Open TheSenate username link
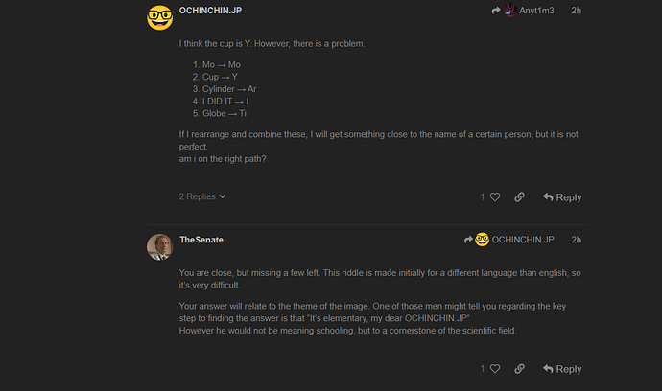662x391 pixels. pyautogui.click(x=201, y=240)
